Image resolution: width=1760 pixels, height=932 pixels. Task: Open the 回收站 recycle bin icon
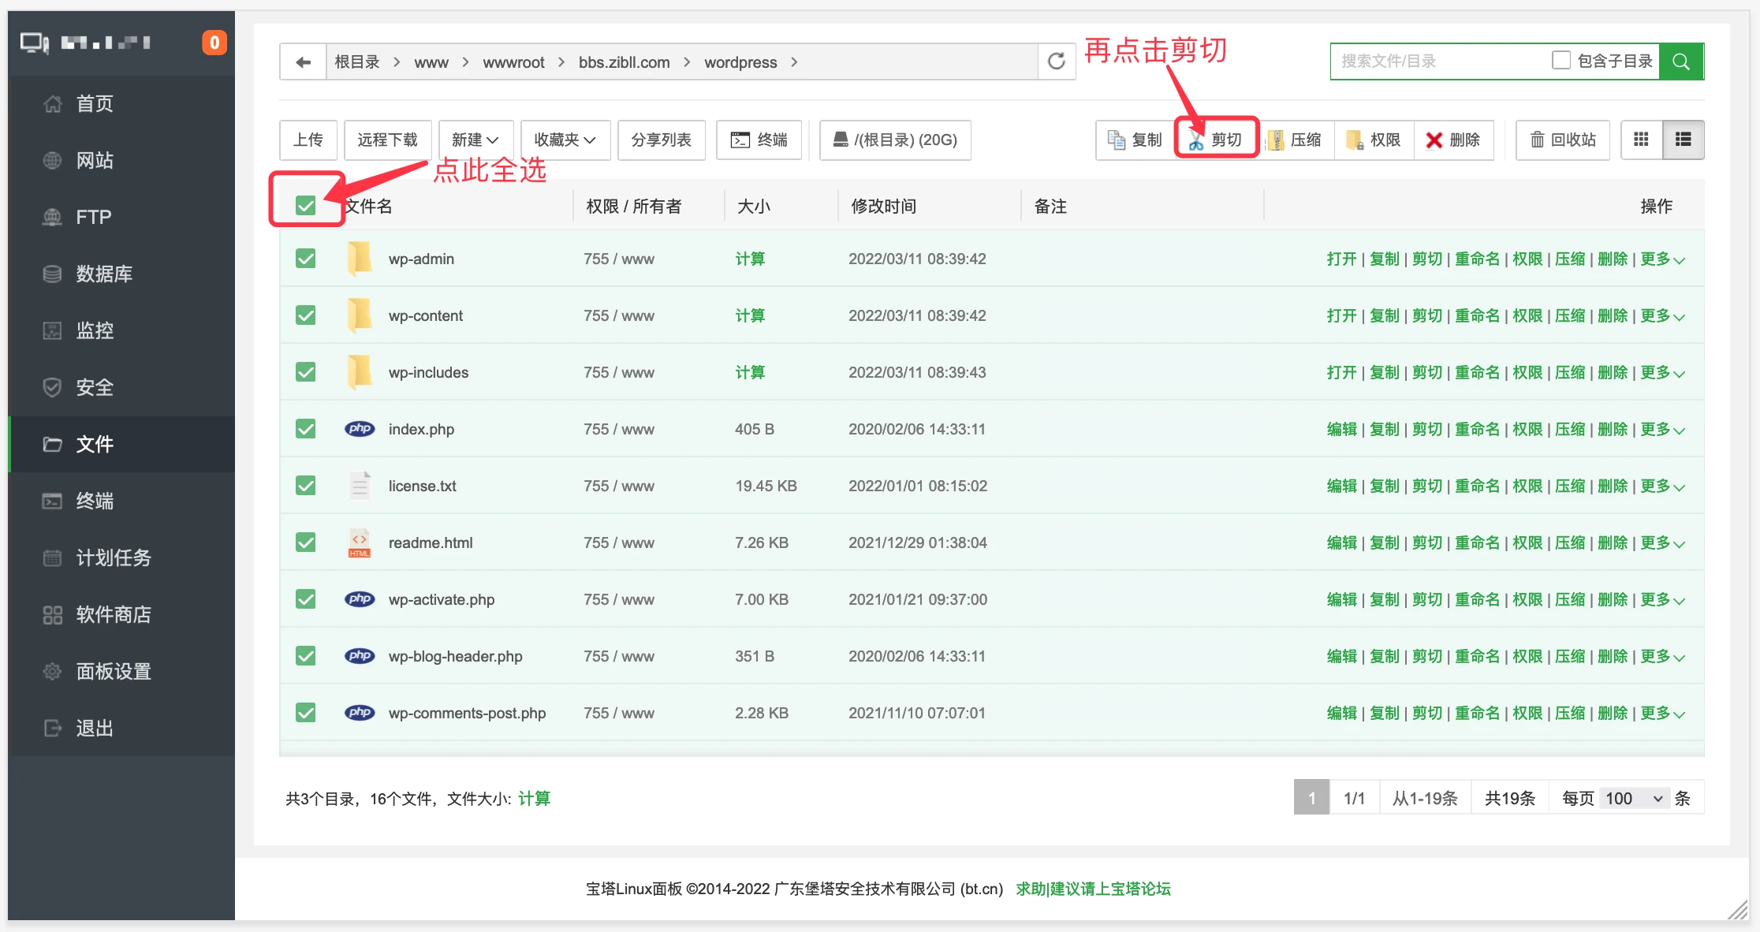[1562, 140]
